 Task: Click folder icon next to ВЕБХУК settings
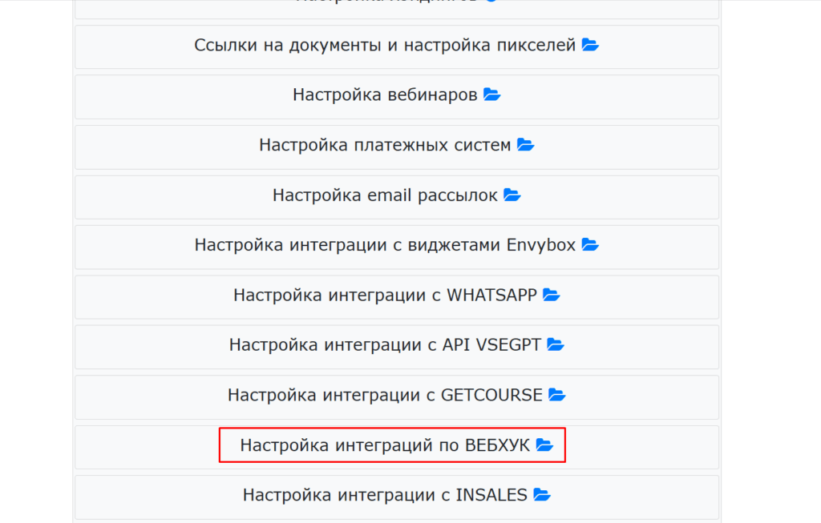544,445
